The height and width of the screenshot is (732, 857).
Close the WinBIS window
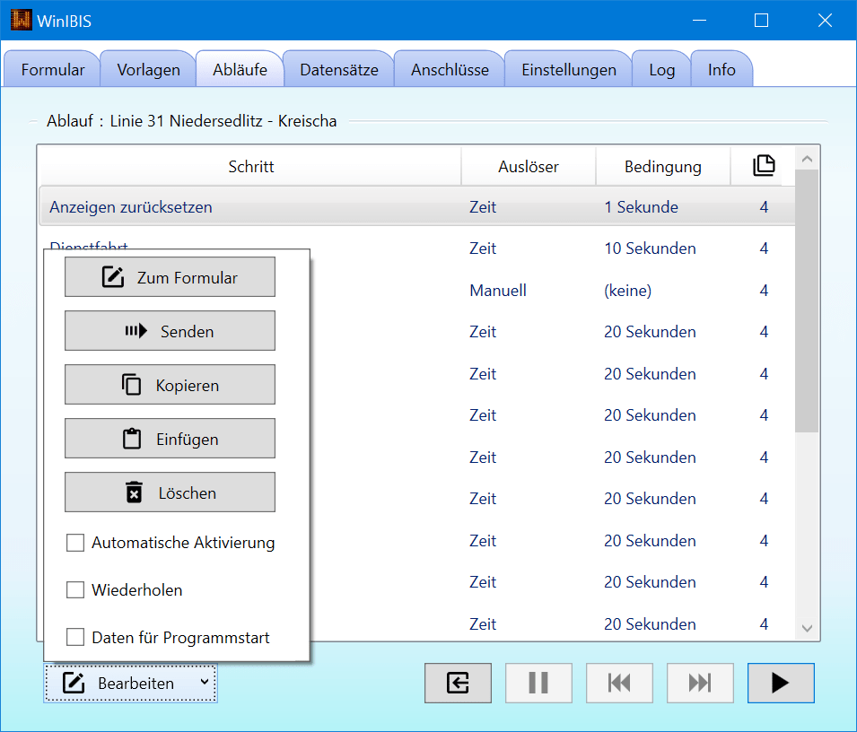(825, 21)
